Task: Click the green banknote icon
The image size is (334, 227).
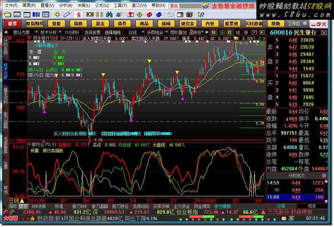Action: [x=90, y=15]
